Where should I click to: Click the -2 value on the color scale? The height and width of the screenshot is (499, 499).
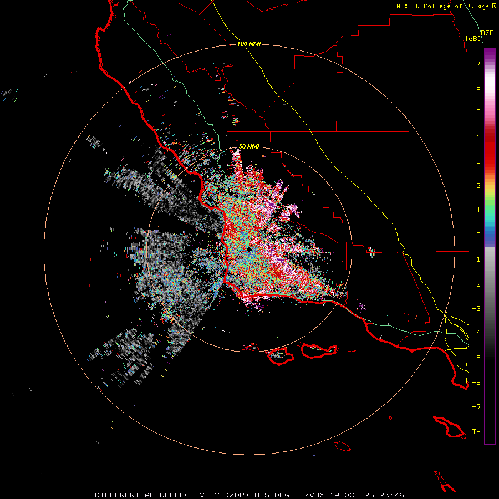(x=476, y=284)
